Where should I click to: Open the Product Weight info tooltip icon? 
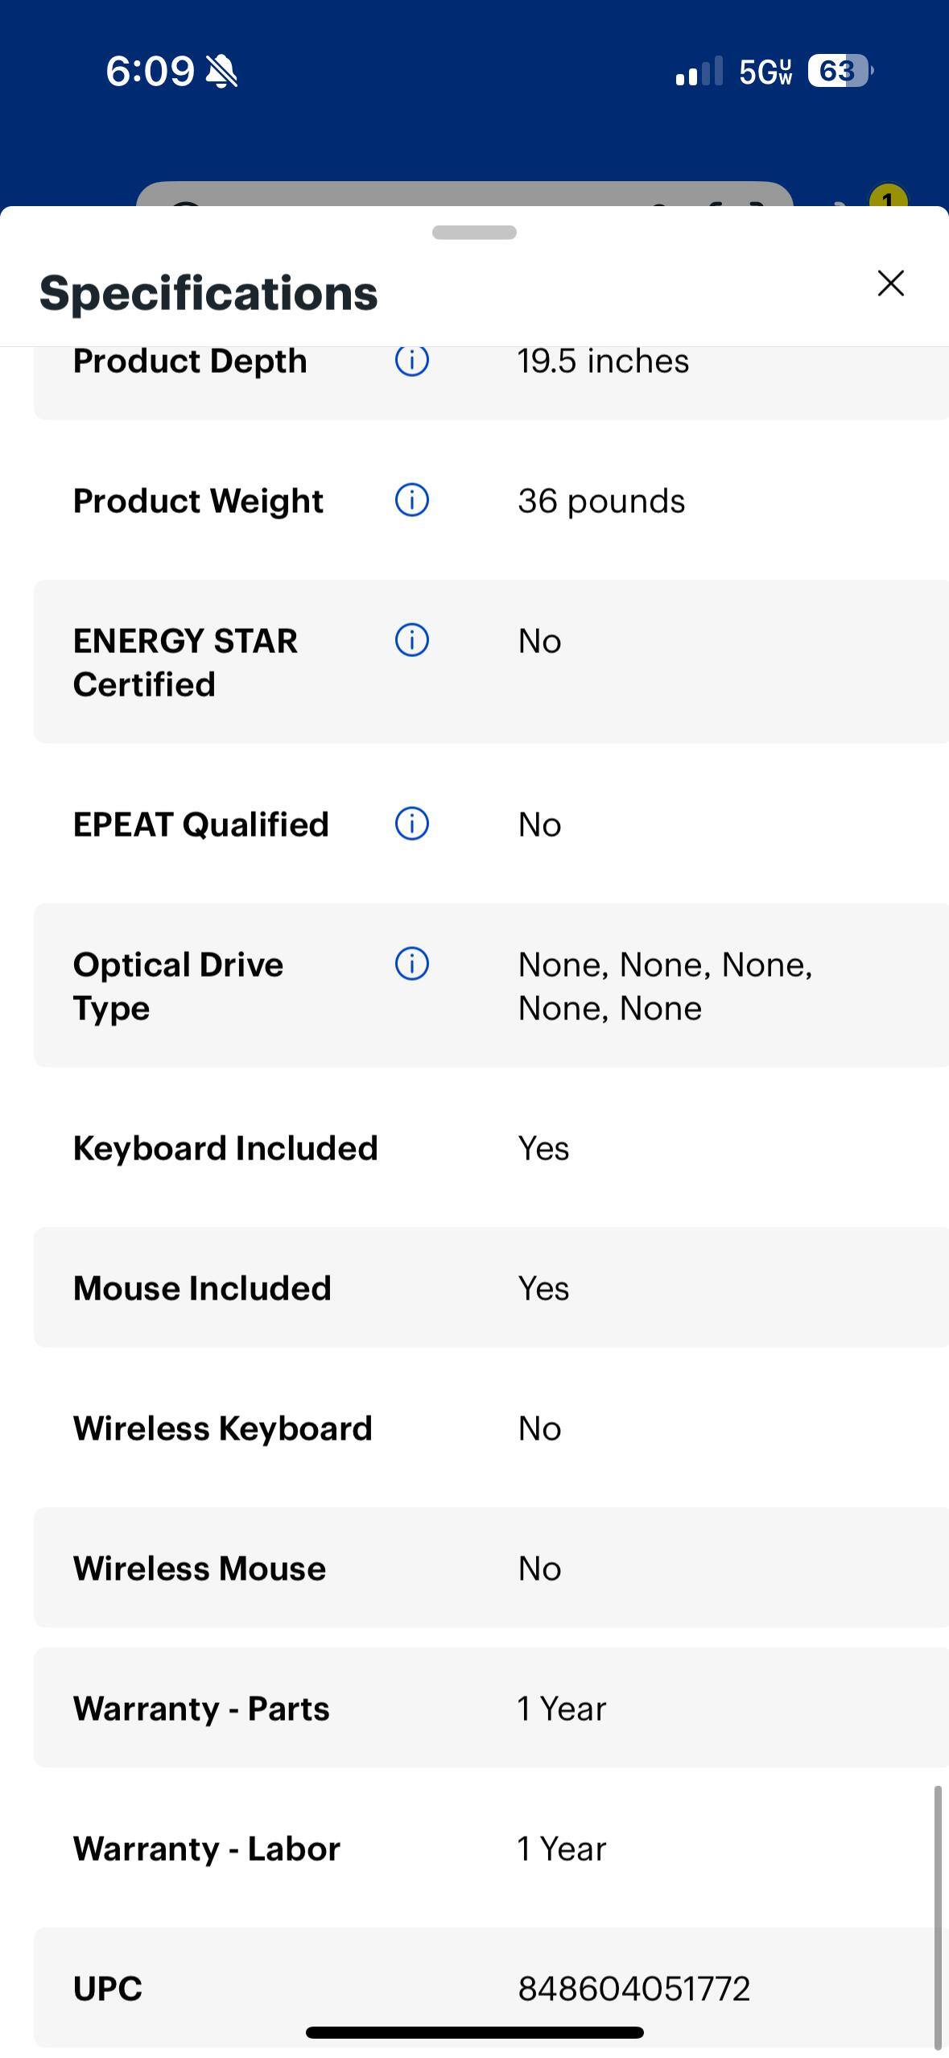pyautogui.click(x=411, y=500)
